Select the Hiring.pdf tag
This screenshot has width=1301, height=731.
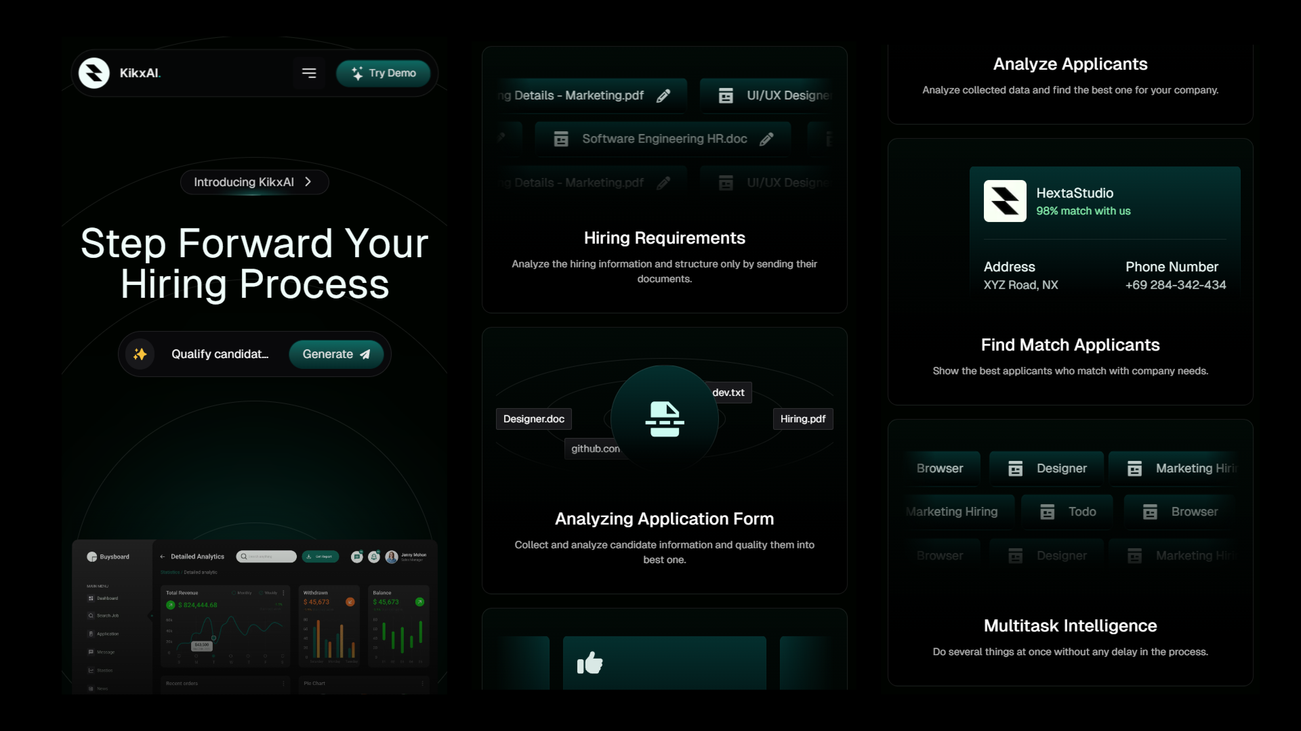point(803,419)
